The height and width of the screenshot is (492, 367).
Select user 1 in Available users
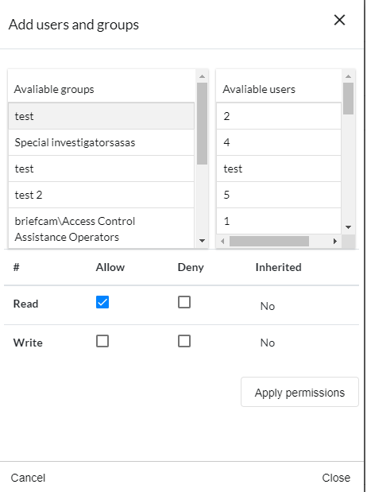pyautogui.click(x=279, y=221)
